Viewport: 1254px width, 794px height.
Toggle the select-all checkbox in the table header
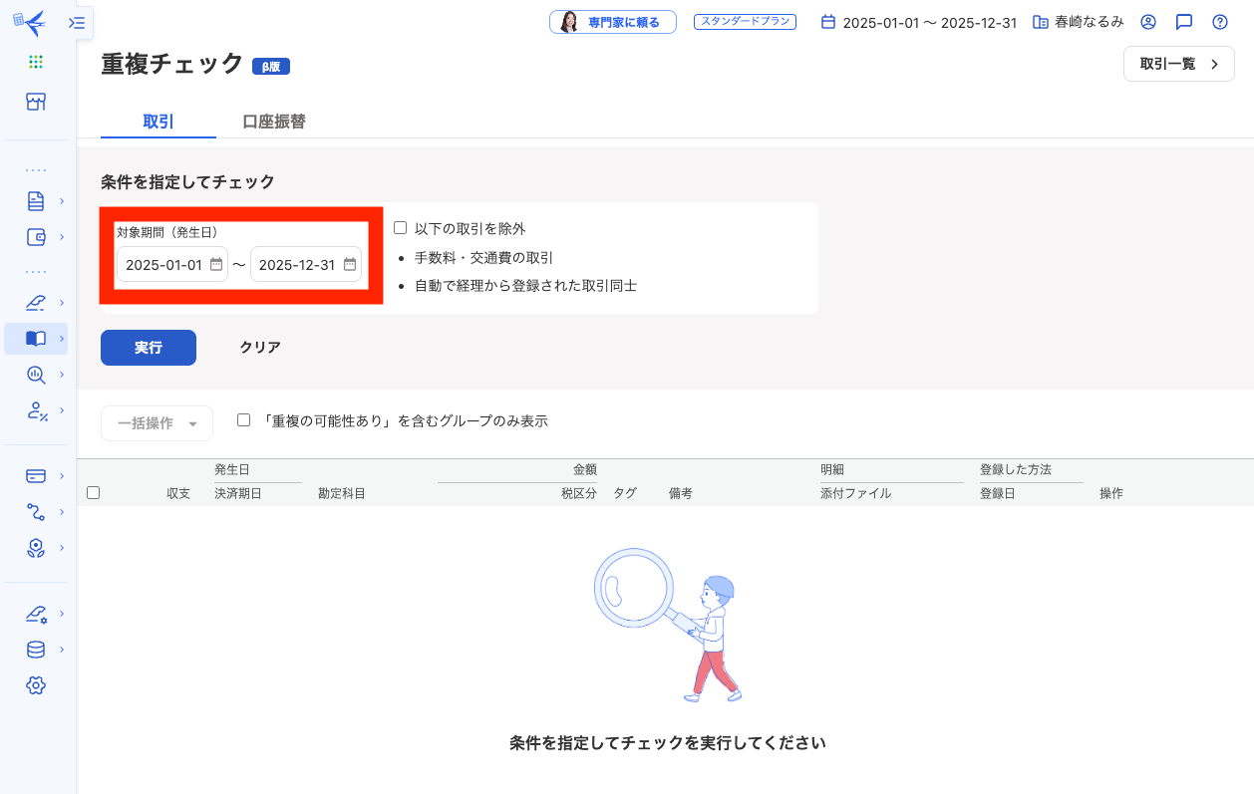click(93, 492)
